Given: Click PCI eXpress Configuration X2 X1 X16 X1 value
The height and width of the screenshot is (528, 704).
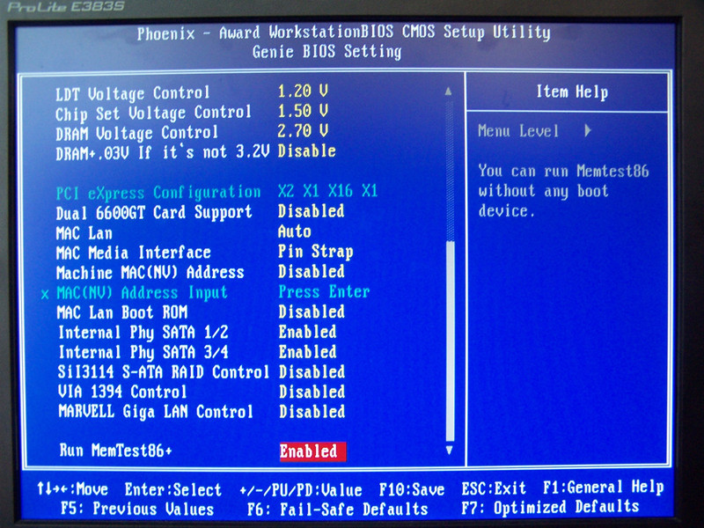Looking at the screenshot, I should (x=327, y=191).
